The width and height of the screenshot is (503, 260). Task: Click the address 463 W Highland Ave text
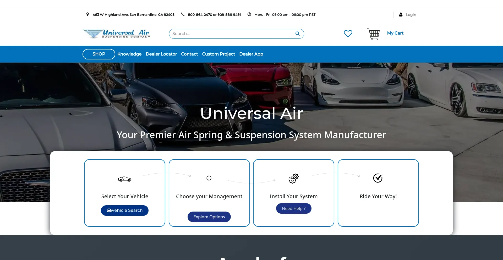[133, 15]
